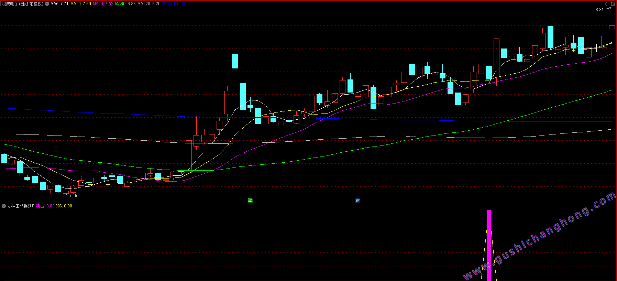
Task: Select the tall cyan candle at the first peak
Action: [235, 61]
